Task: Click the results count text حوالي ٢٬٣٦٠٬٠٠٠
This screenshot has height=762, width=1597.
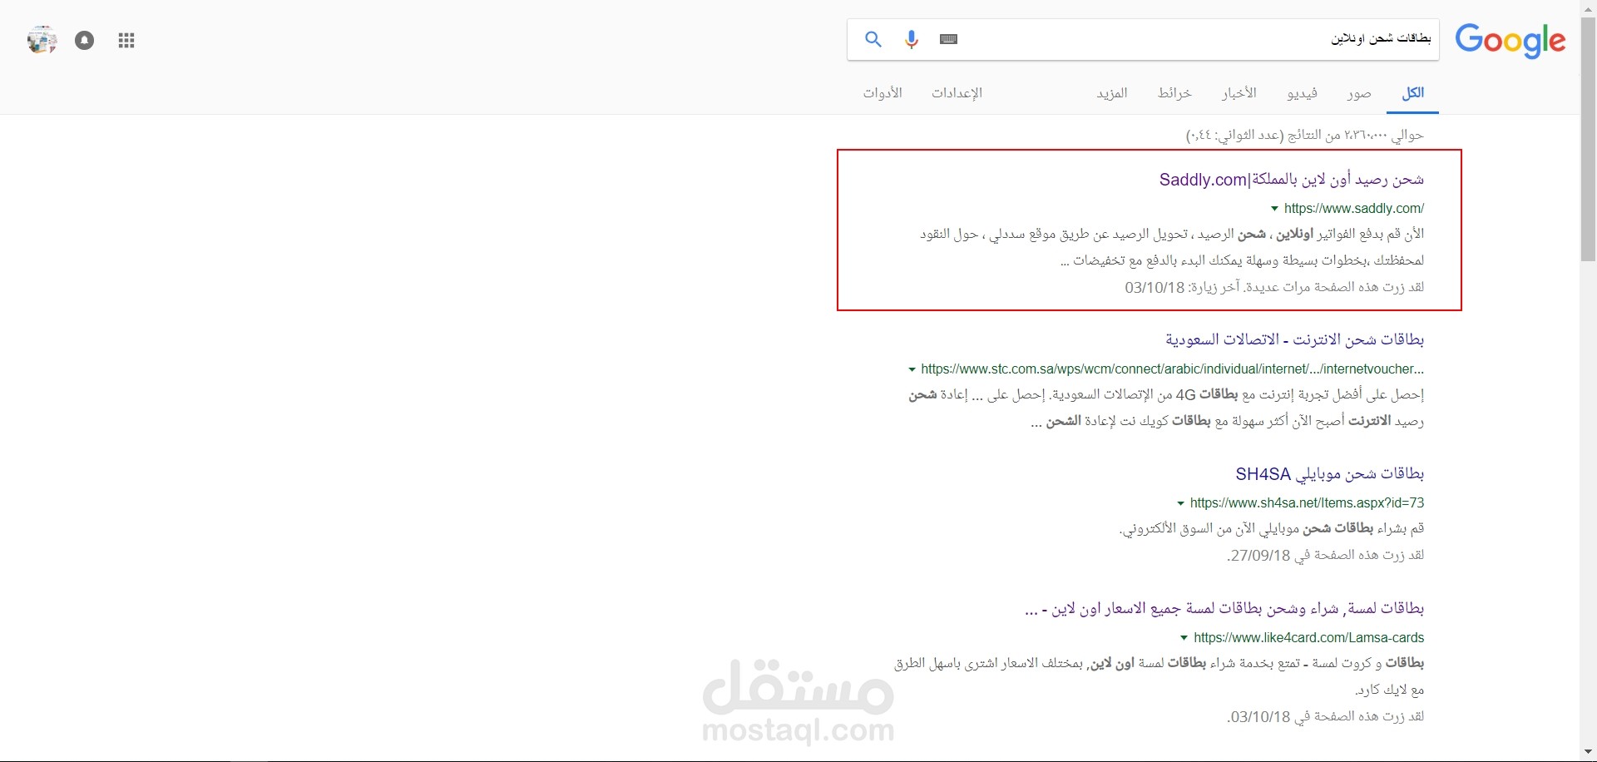Action: tap(1305, 135)
